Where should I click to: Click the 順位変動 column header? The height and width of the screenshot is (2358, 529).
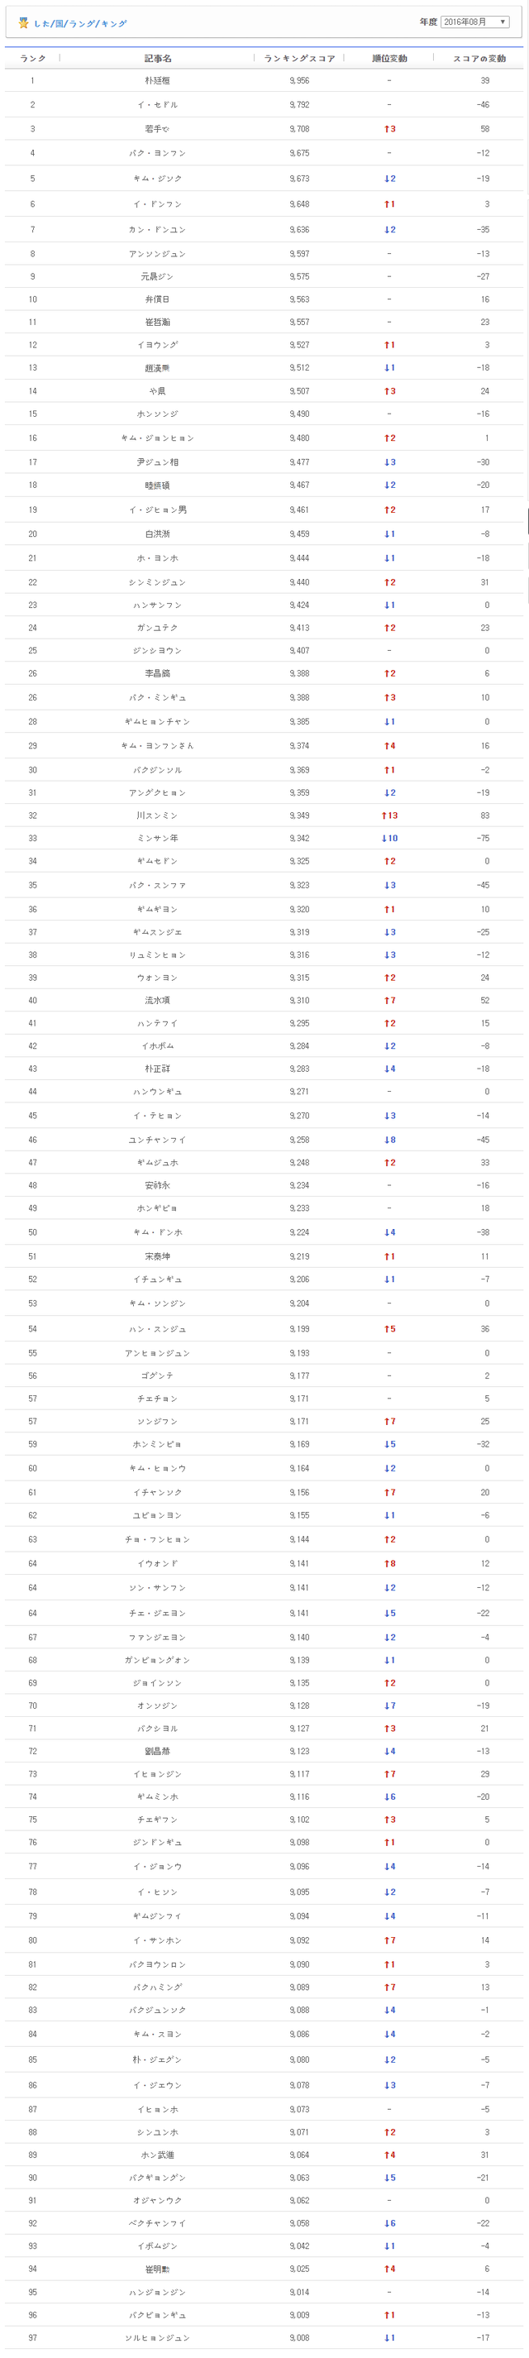pyautogui.click(x=389, y=59)
